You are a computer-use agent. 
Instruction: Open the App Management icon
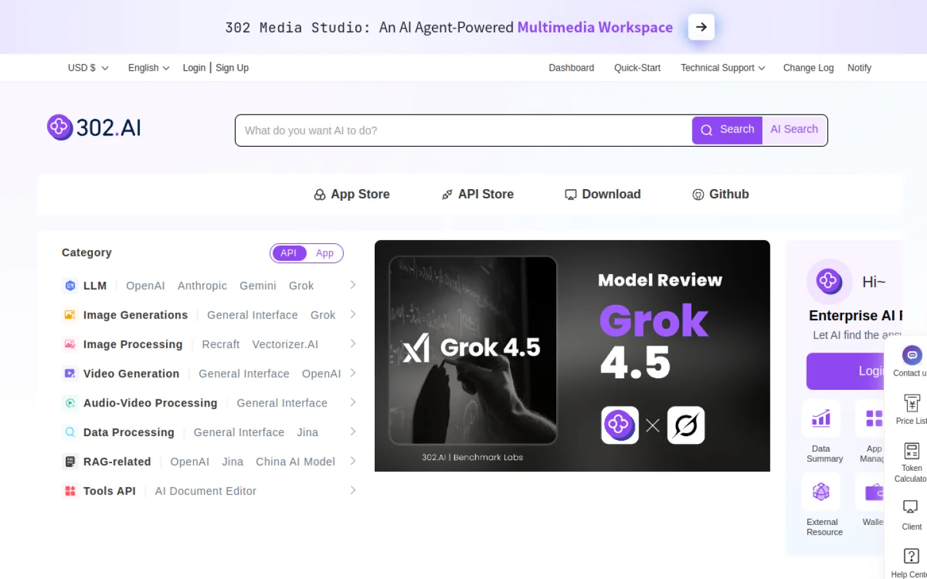point(874,419)
